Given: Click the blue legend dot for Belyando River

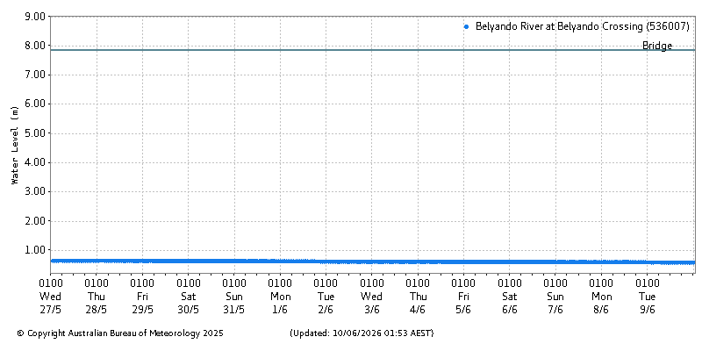Looking at the screenshot, I should (x=466, y=27).
